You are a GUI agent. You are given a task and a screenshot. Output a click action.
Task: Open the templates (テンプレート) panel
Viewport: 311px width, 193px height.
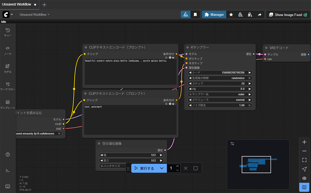tap(8, 104)
